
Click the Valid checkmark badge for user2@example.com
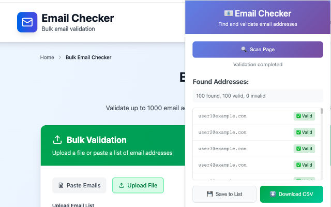(x=304, y=132)
